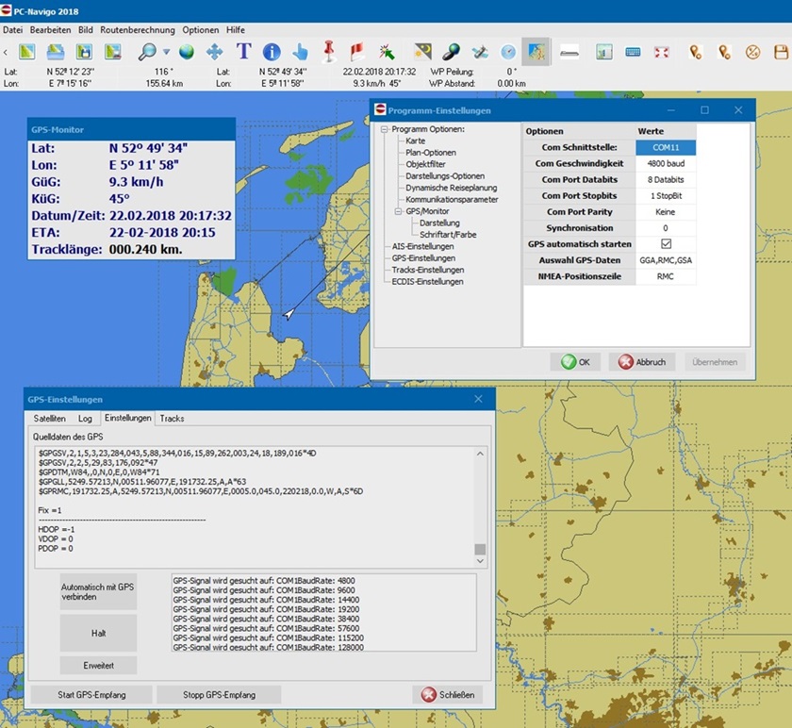Switch to the Satelliten tab
The width and height of the screenshot is (792, 728).
(x=50, y=418)
